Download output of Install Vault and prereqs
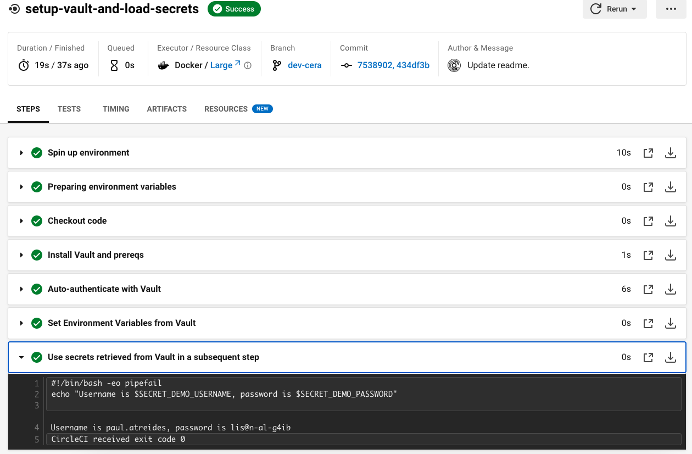Image resolution: width=692 pixels, height=454 pixels. (671, 255)
